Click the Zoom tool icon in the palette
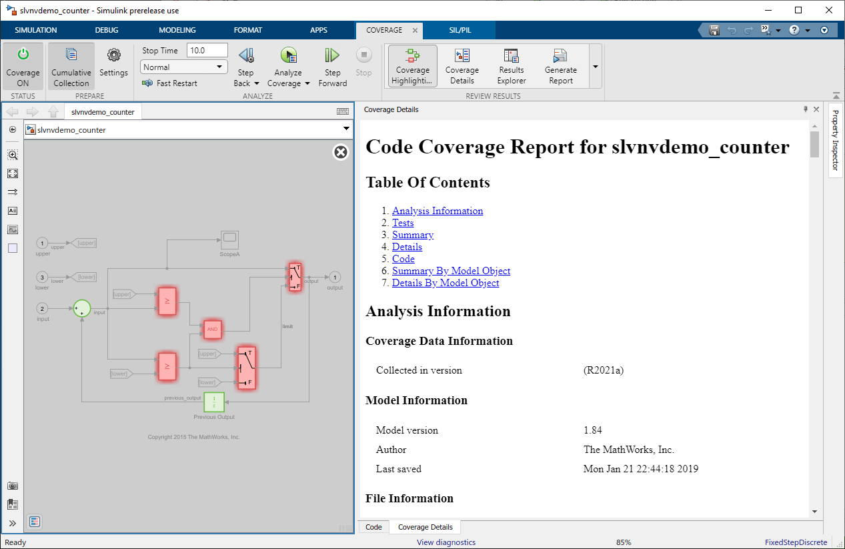This screenshot has height=549, width=845. click(x=13, y=155)
